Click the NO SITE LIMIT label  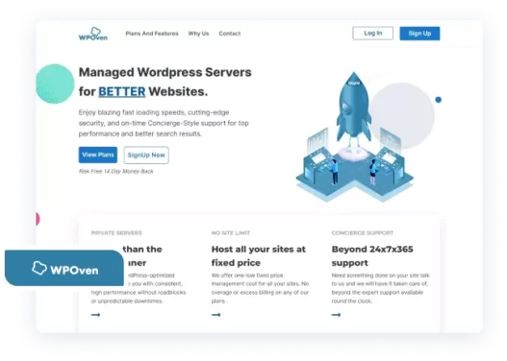[x=231, y=233]
